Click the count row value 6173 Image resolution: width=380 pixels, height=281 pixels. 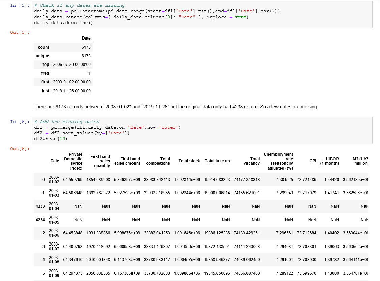click(x=86, y=47)
